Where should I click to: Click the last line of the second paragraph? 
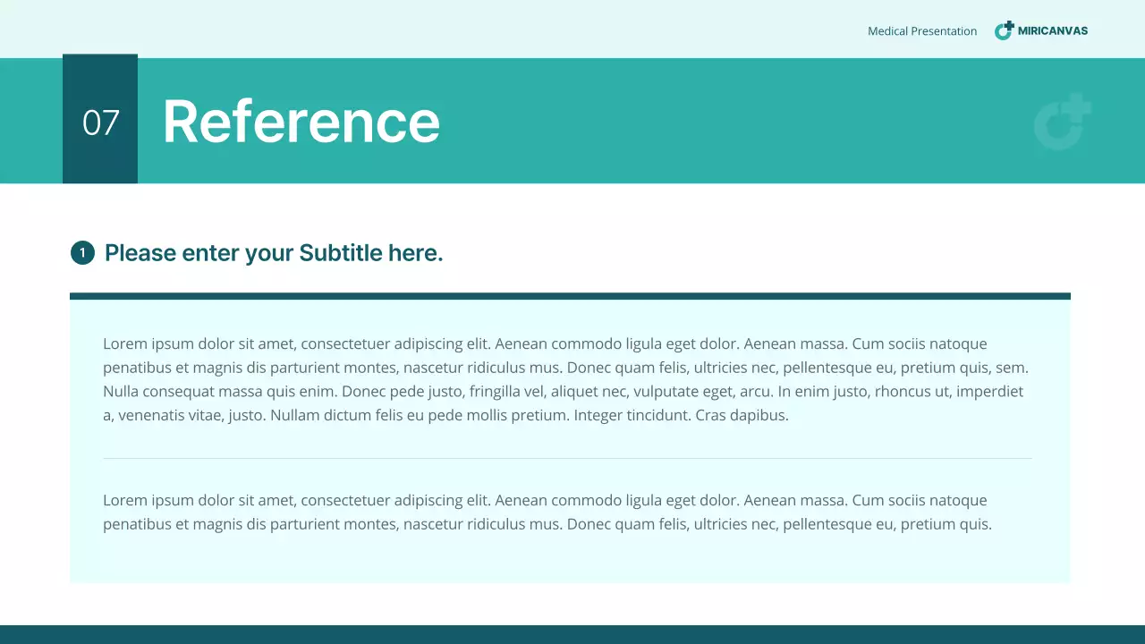click(x=547, y=524)
